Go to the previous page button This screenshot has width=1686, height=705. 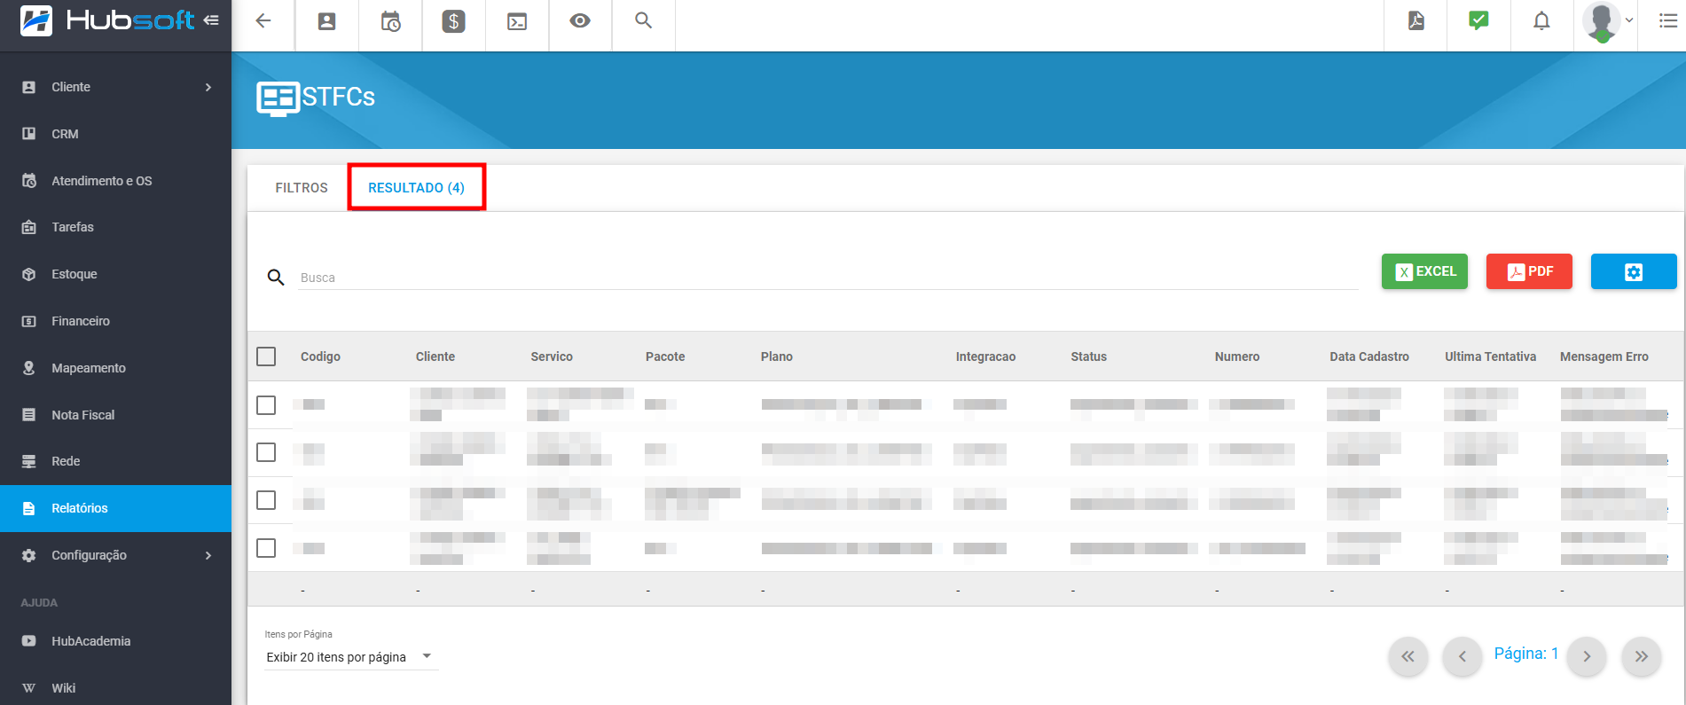click(1463, 656)
